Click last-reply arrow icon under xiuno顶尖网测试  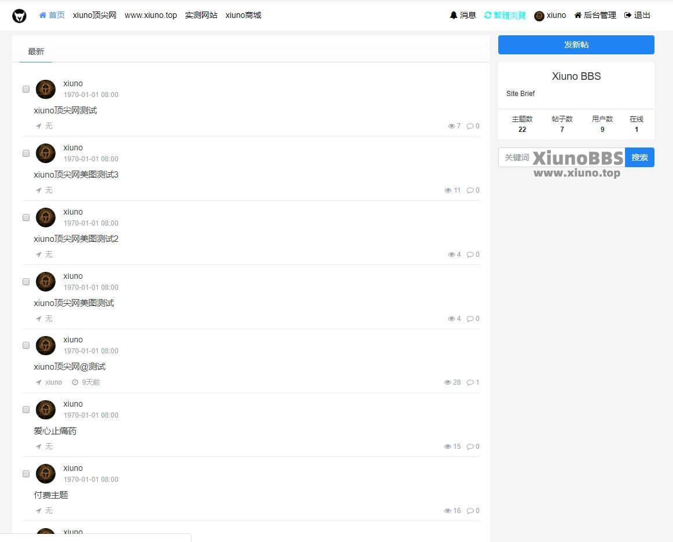pos(39,126)
